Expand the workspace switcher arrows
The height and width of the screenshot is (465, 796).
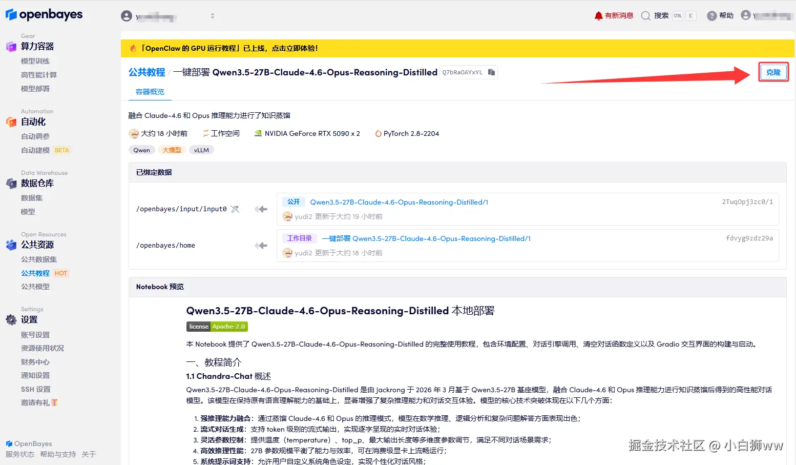coord(213,16)
